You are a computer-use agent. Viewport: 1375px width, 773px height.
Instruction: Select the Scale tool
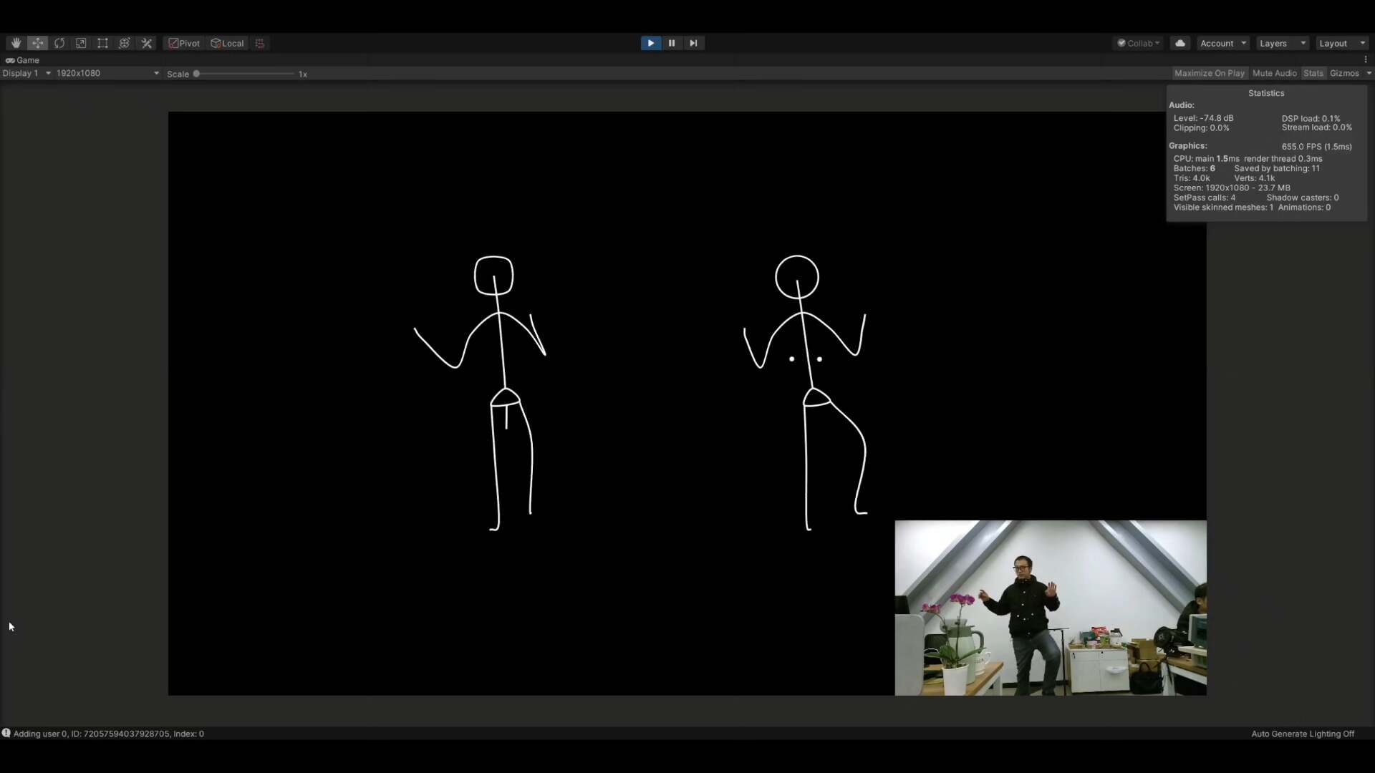(81, 43)
